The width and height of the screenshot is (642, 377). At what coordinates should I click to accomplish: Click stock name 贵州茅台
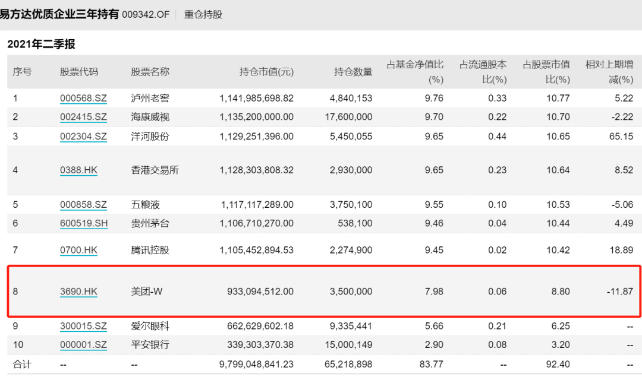point(150,223)
